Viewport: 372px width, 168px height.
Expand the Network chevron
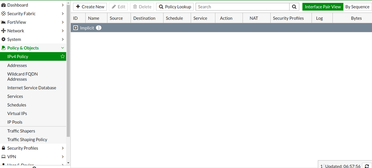pyautogui.click(x=63, y=31)
